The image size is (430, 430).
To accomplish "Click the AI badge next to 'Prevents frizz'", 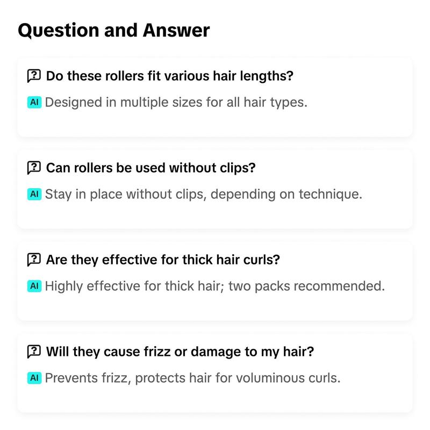I will coord(34,378).
